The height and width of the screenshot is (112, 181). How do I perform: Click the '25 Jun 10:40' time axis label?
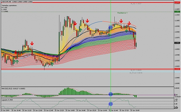click(x=16, y=111)
